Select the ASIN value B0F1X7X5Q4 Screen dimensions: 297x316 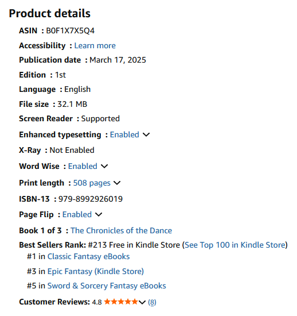click(x=70, y=30)
